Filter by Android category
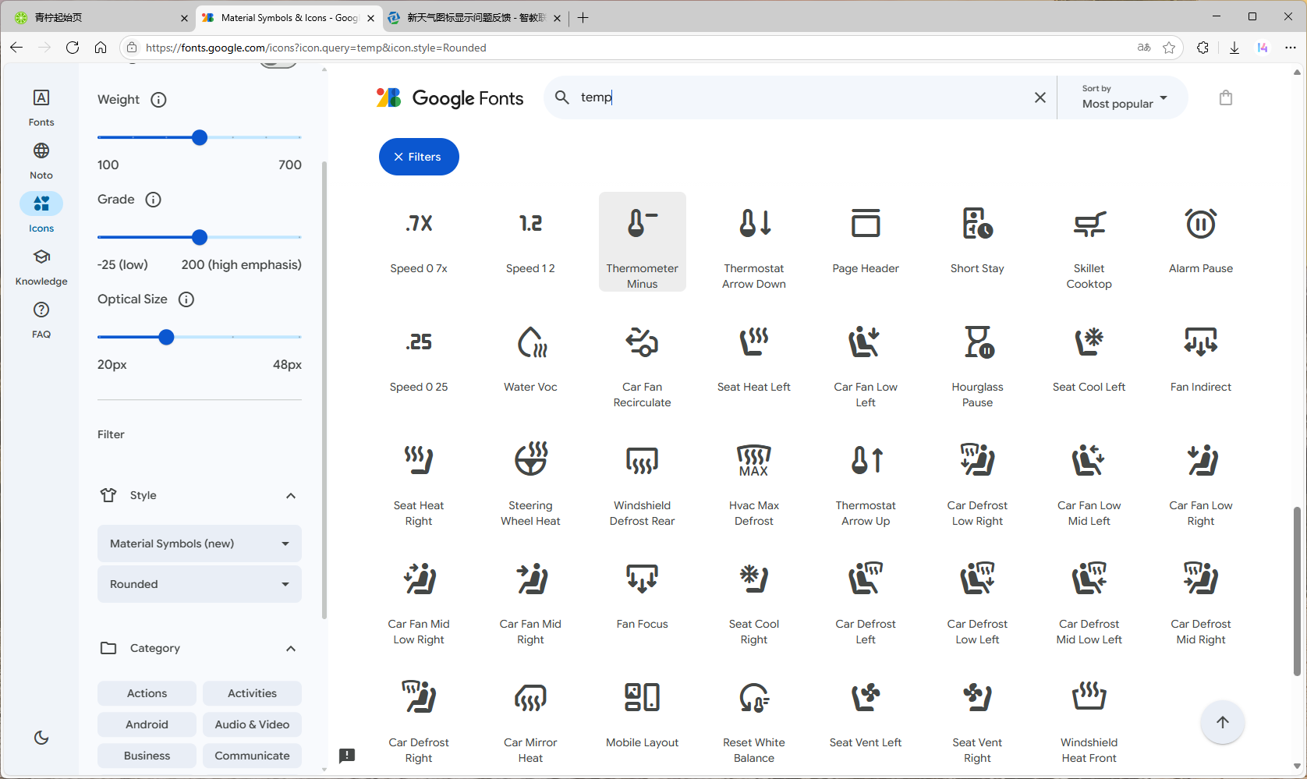Image resolution: width=1307 pixels, height=779 pixels. click(147, 724)
